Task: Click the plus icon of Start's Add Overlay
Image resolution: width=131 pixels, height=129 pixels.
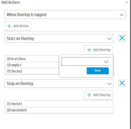Action: tap(89, 50)
